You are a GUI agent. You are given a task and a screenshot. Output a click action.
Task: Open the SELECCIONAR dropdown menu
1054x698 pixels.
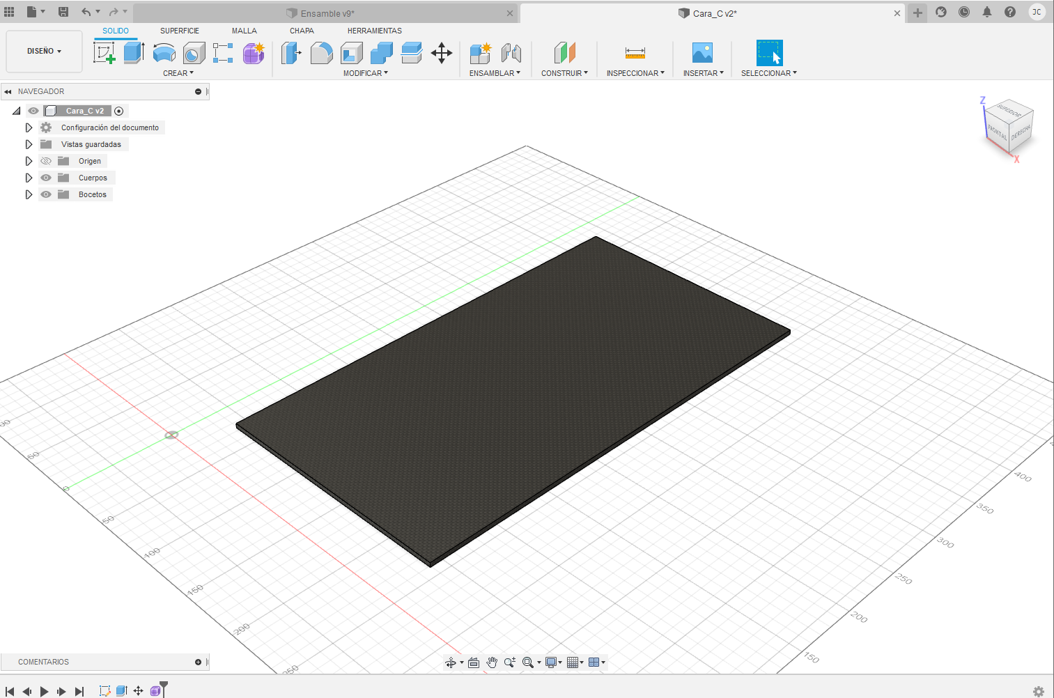769,73
